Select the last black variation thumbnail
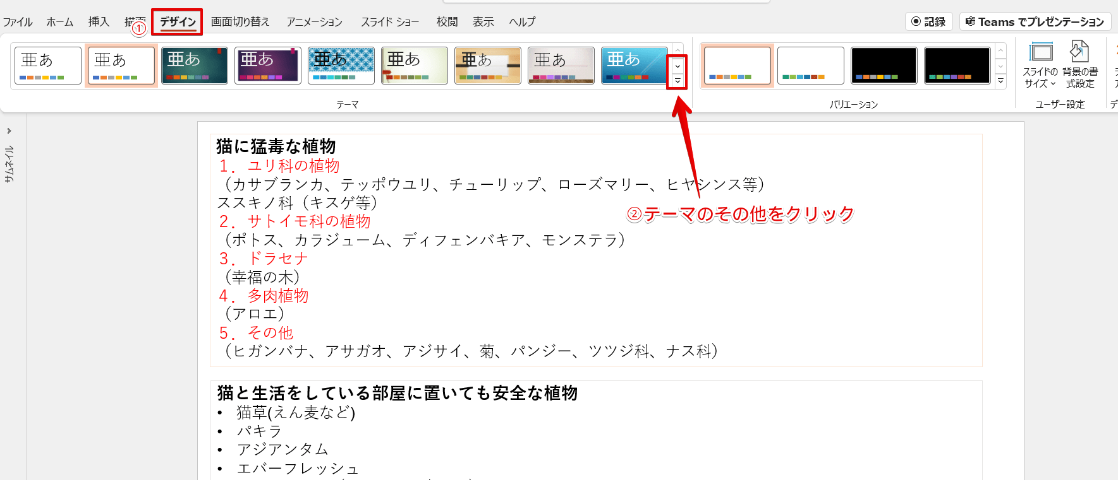The height and width of the screenshot is (480, 1118). click(957, 66)
